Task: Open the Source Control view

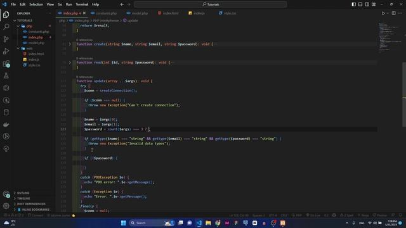Action: (x=6, y=39)
